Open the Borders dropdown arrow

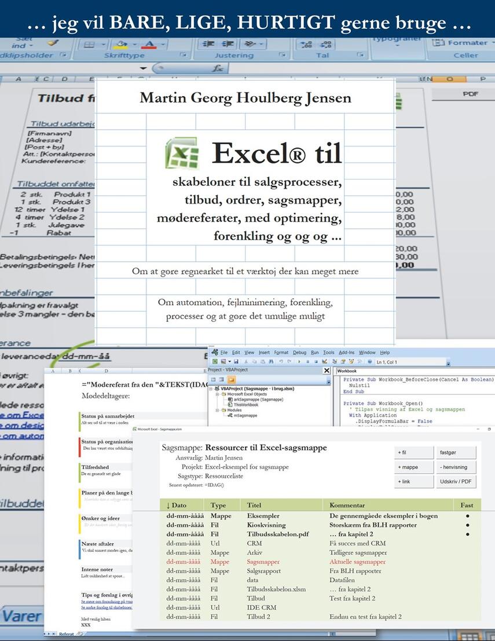pyautogui.click(x=104, y=44)
